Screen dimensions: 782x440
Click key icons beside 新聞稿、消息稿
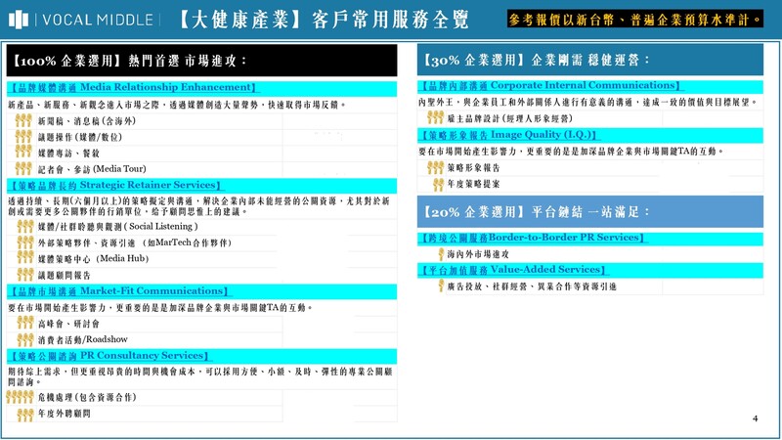tap(24, 120)
